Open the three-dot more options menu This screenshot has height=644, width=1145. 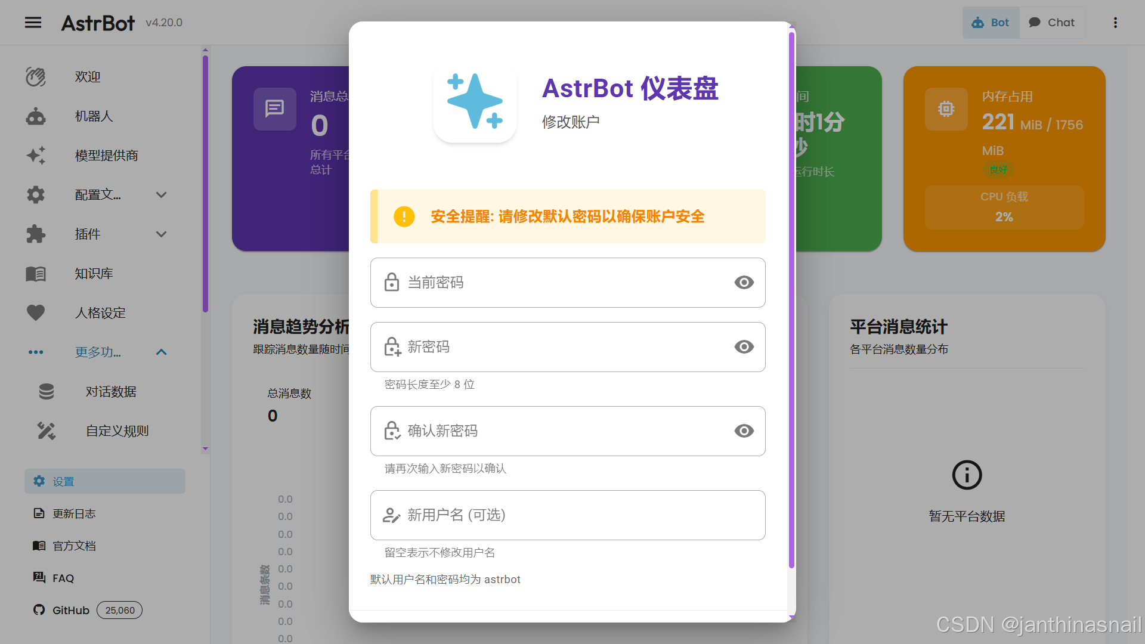(1115, 23)
